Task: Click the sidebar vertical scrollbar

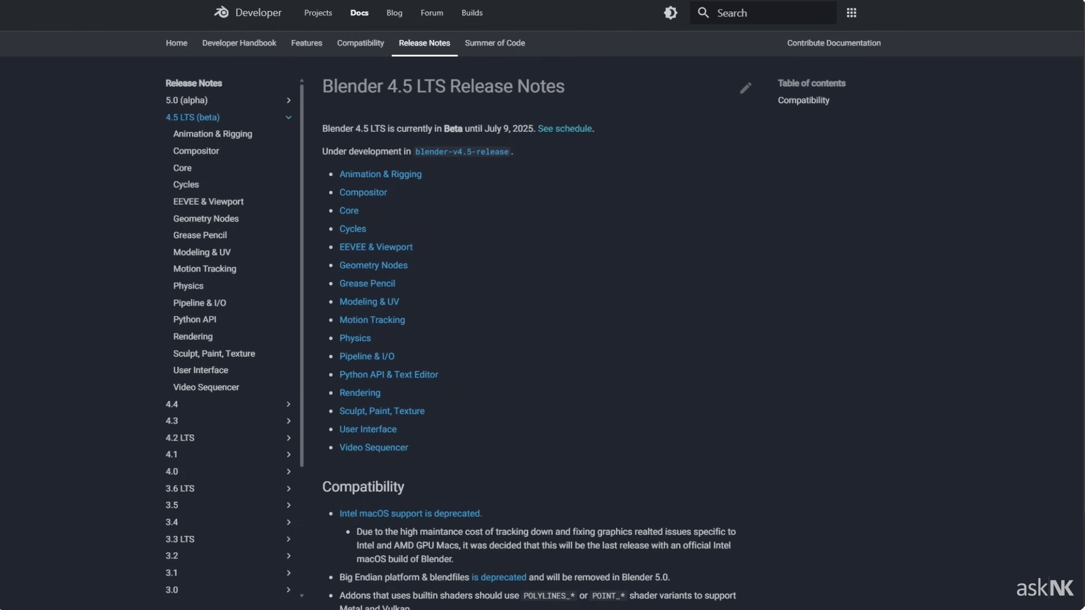Action: 302,274
